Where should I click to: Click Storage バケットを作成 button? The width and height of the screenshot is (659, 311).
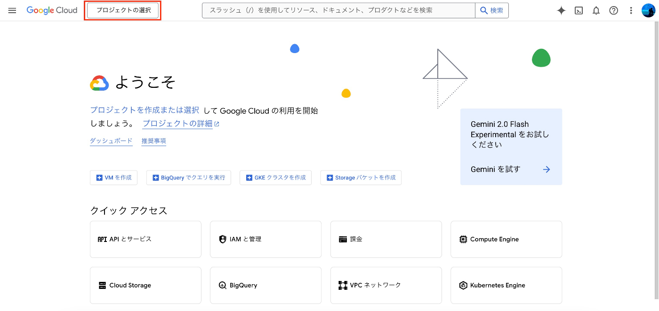pos(361,178)
